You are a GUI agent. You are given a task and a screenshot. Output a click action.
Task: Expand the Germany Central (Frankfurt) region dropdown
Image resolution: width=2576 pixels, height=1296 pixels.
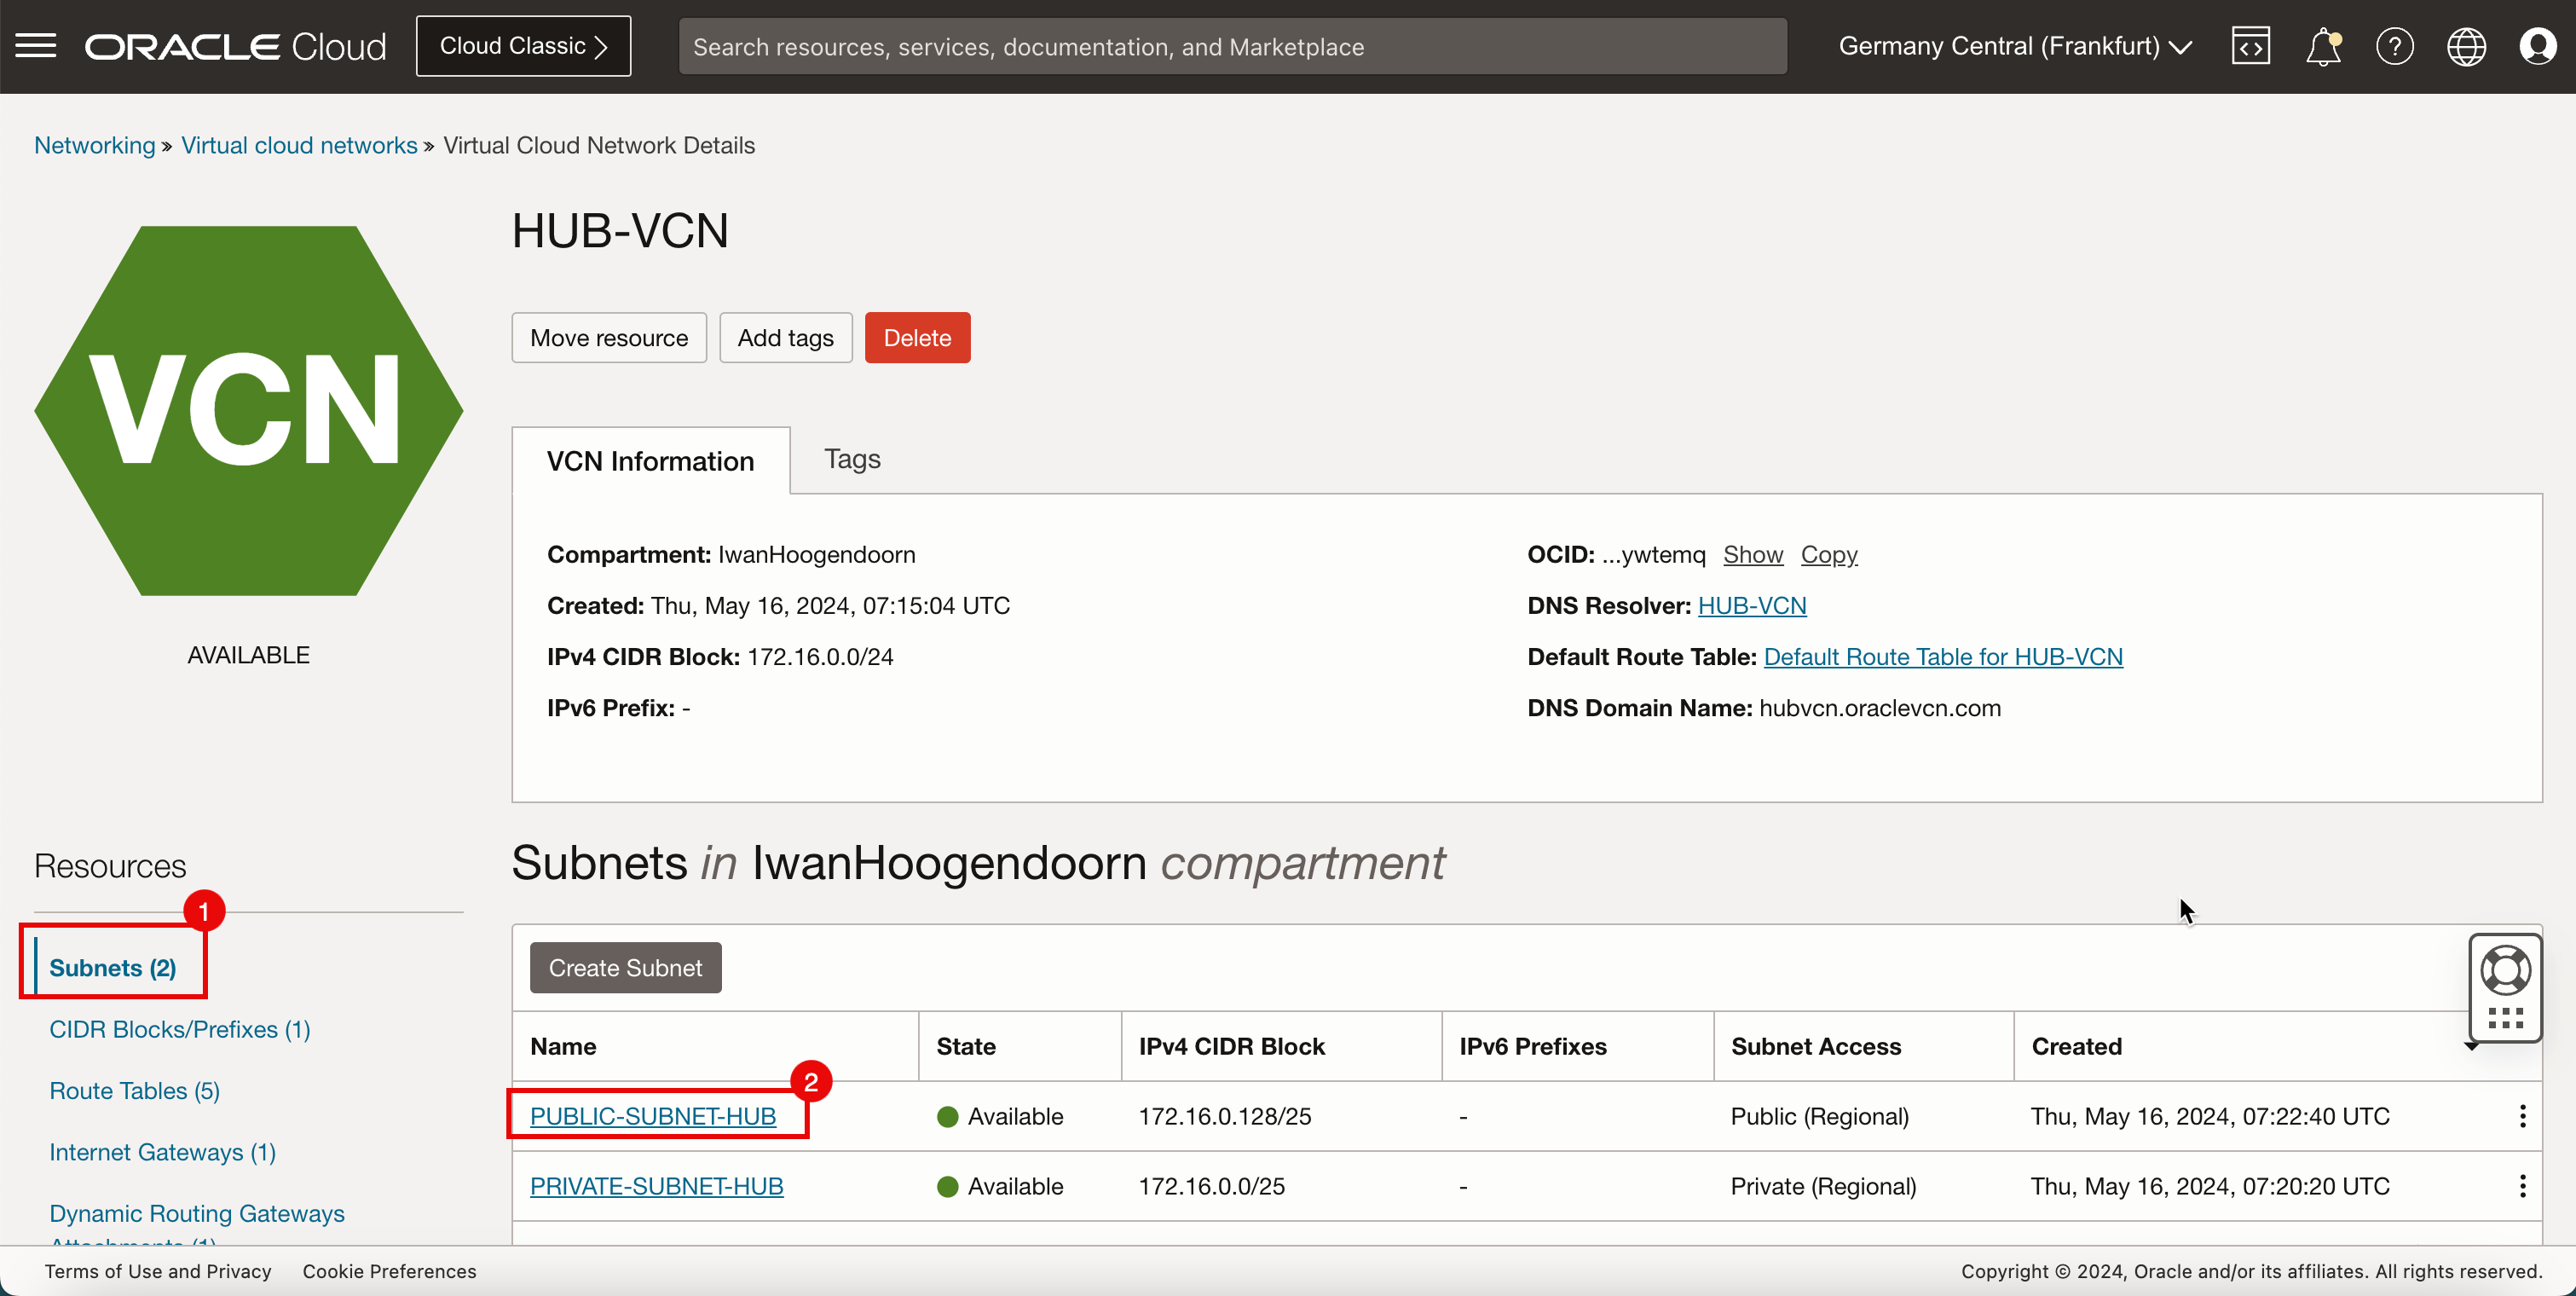point(2014,46)
